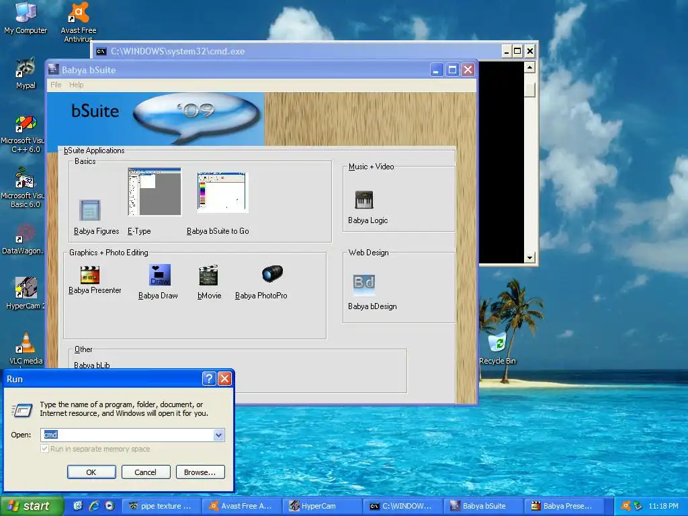The height and width of the screenshot is (516, 688).
Task: Switch to pipe texture taskbar button
Action: point(161,506)
